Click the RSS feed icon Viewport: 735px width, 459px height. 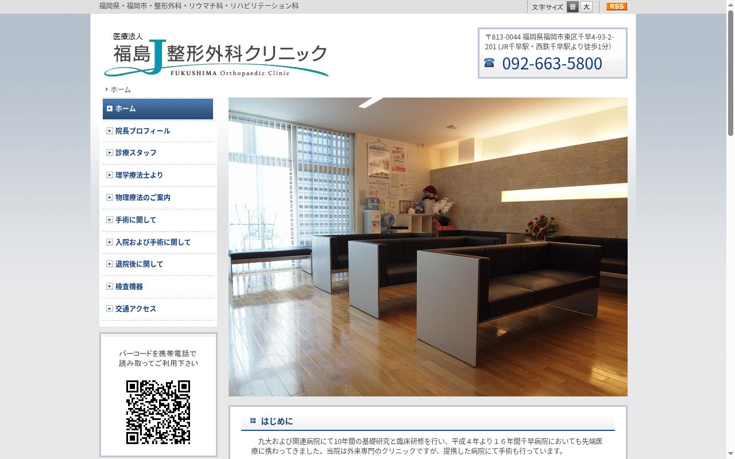click(617, 6)
